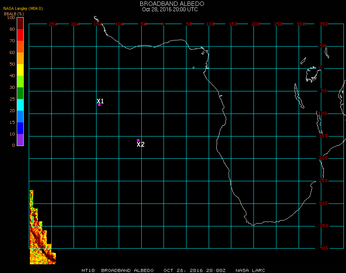This screenshot has height=273, width=346.
Task: Select the red 70-80 colorbar swatch
Action: click(20, 35)
